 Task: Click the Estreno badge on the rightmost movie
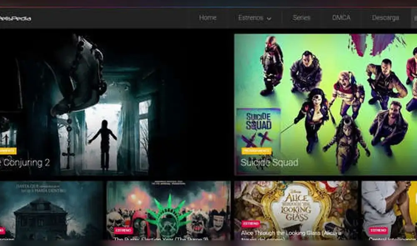pyautogui.click(x=378, y=230)
